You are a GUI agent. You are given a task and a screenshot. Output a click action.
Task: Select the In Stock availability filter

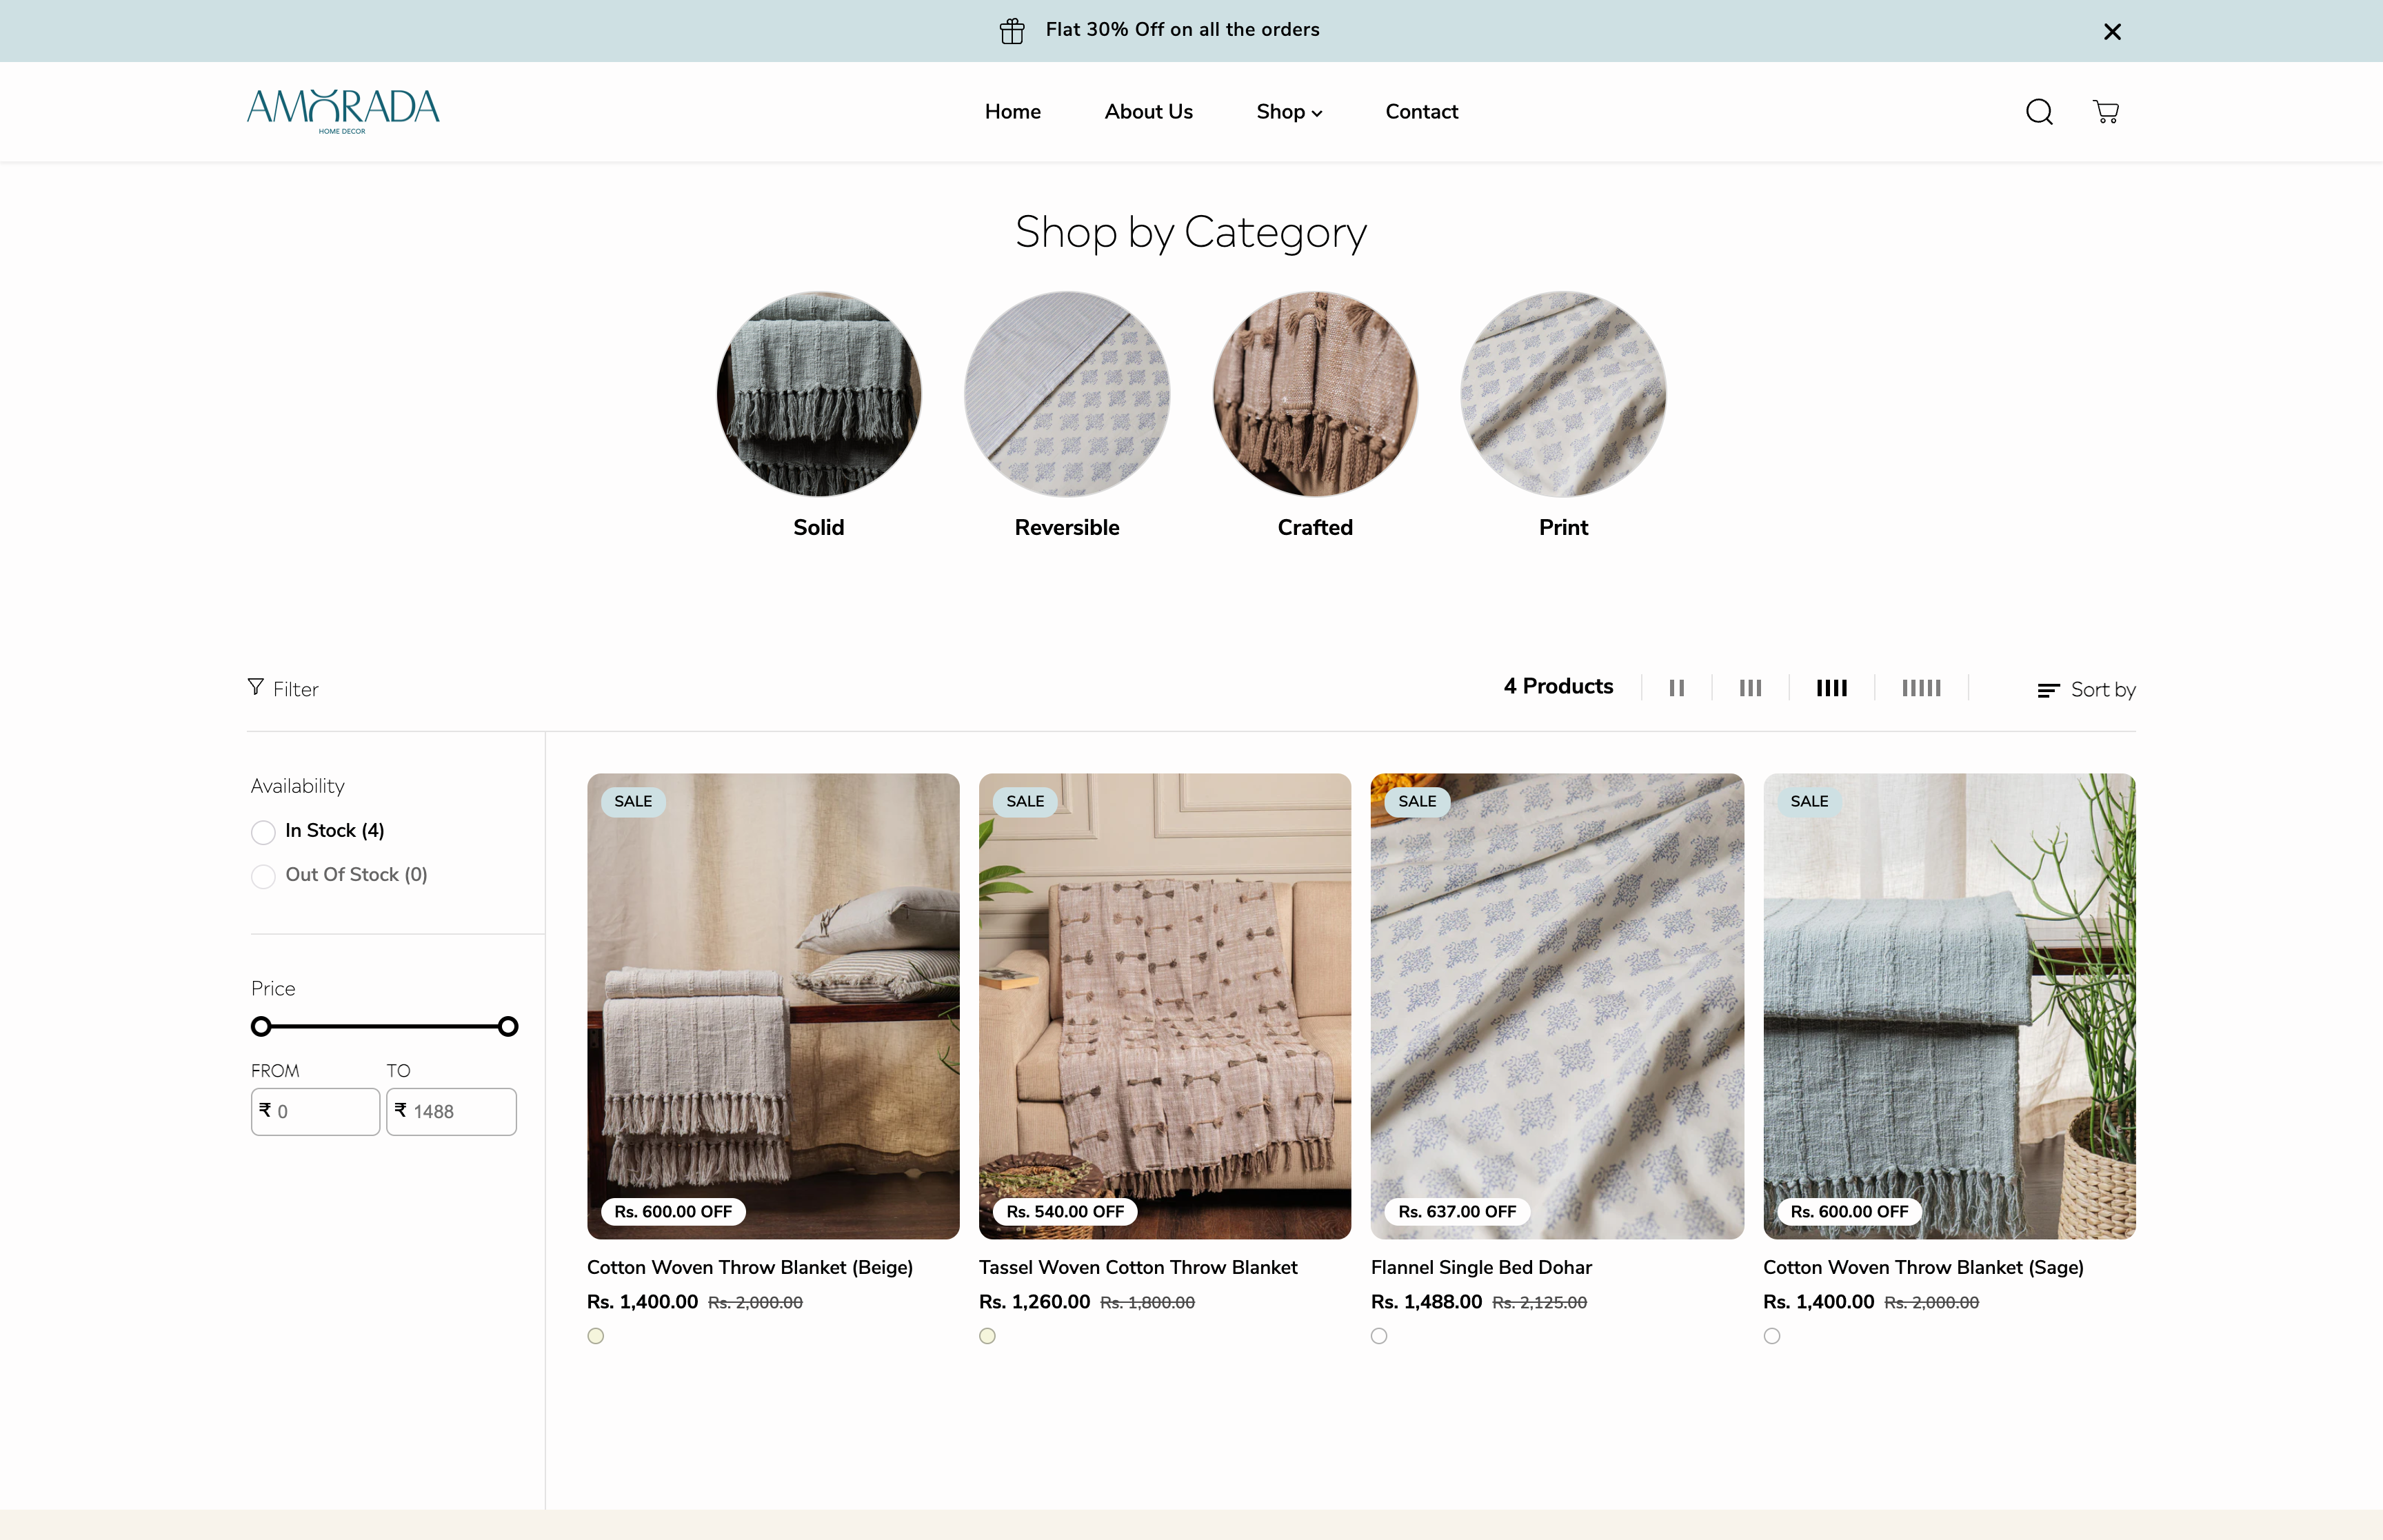263,831
